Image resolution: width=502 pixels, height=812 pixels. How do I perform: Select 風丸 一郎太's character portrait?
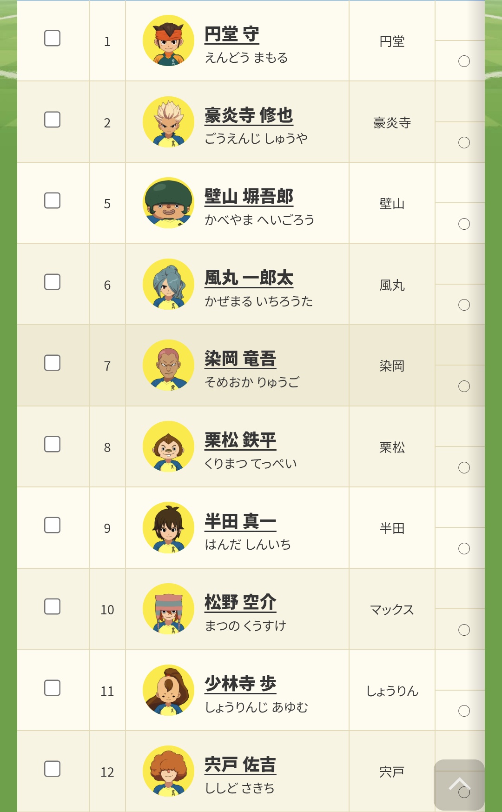click(x=168, y=284)
